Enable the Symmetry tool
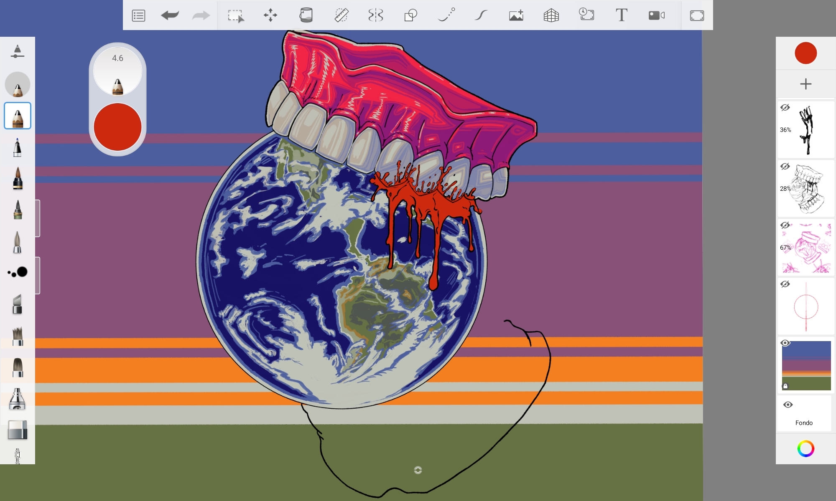This screenshot has width=836, height=501. tap(375, 15)
